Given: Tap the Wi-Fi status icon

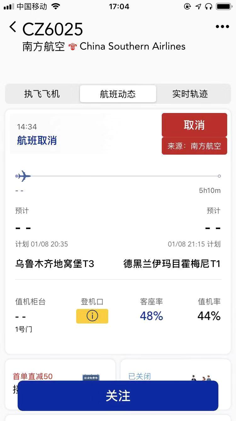Looking at the screenshot, I should pos(56,6).
